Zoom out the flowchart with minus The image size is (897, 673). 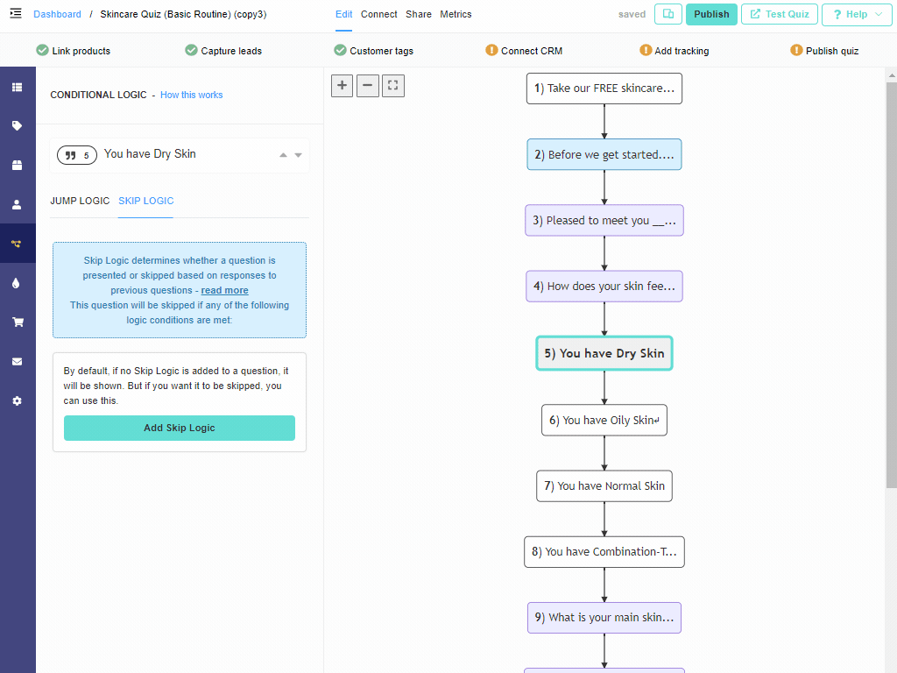[368, 86]
